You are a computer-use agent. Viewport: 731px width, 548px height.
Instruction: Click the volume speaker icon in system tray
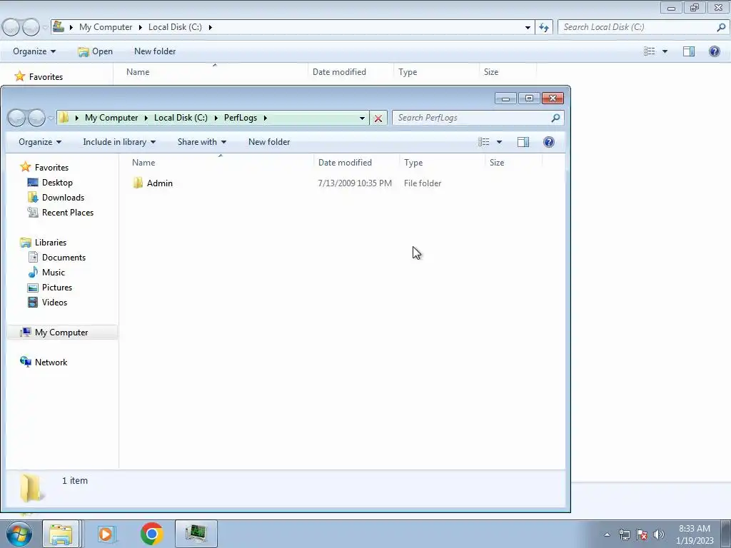point(659,534)
